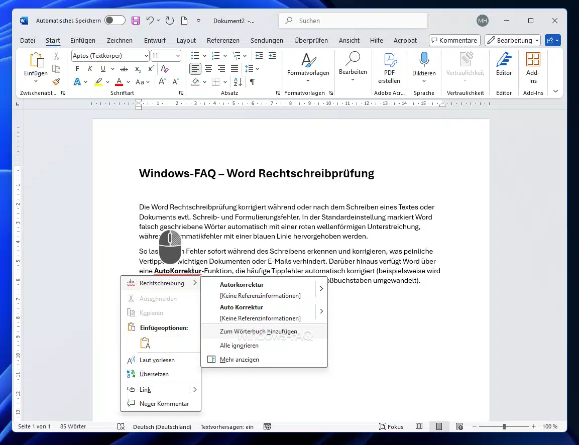
Task: Toggle underline formatting
Action: click(103, 69)
